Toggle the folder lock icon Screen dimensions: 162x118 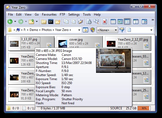[86, 30]
